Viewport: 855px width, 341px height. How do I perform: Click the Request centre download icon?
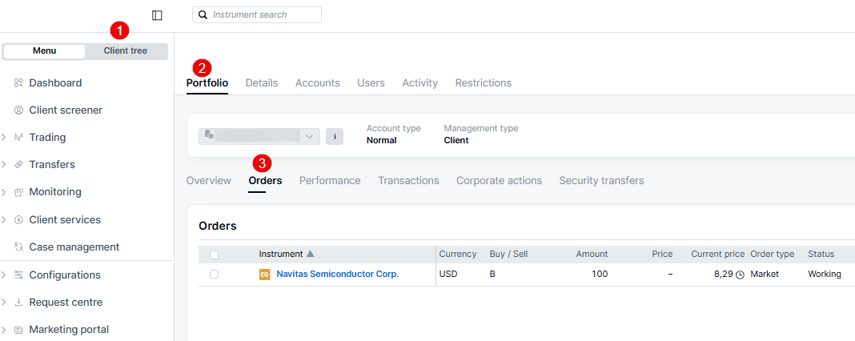[18, 303]
